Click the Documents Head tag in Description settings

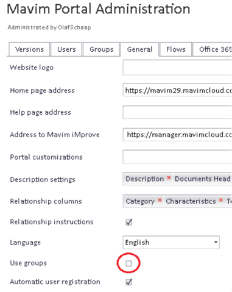[x=203, y=179]
